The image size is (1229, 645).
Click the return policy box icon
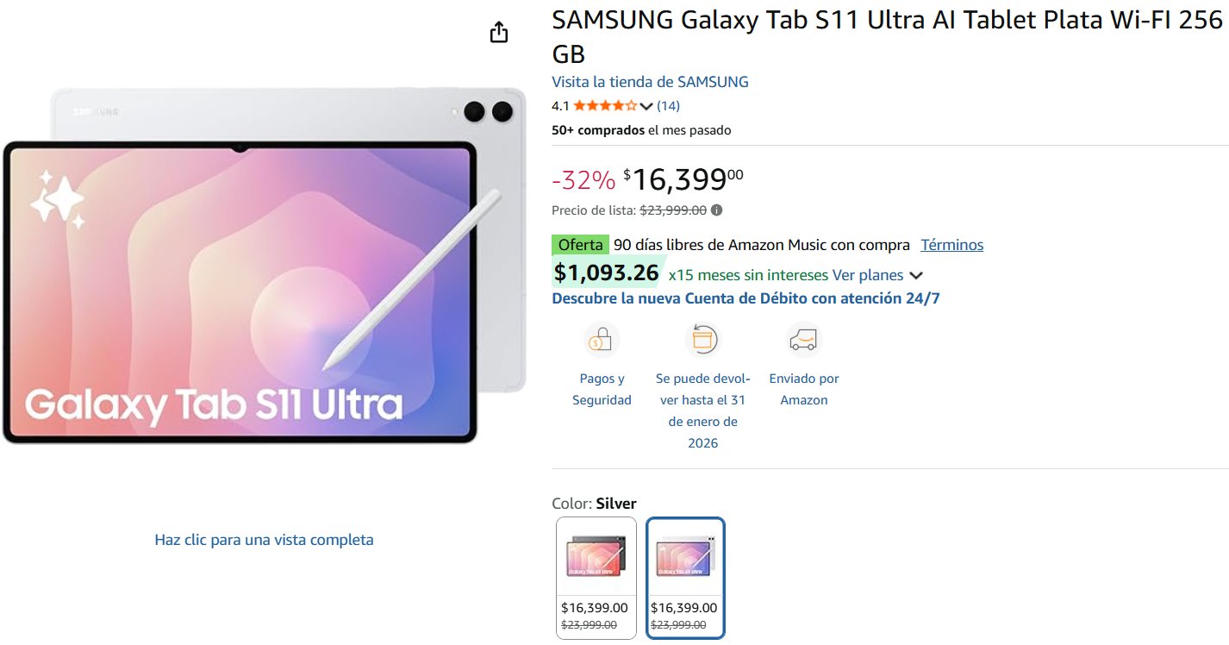(x=702, y=340)
